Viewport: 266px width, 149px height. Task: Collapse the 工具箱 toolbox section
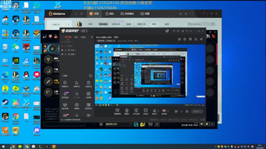coord(90,76)
